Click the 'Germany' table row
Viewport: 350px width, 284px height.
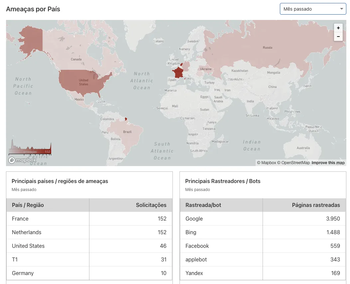[x=89, y=273]
